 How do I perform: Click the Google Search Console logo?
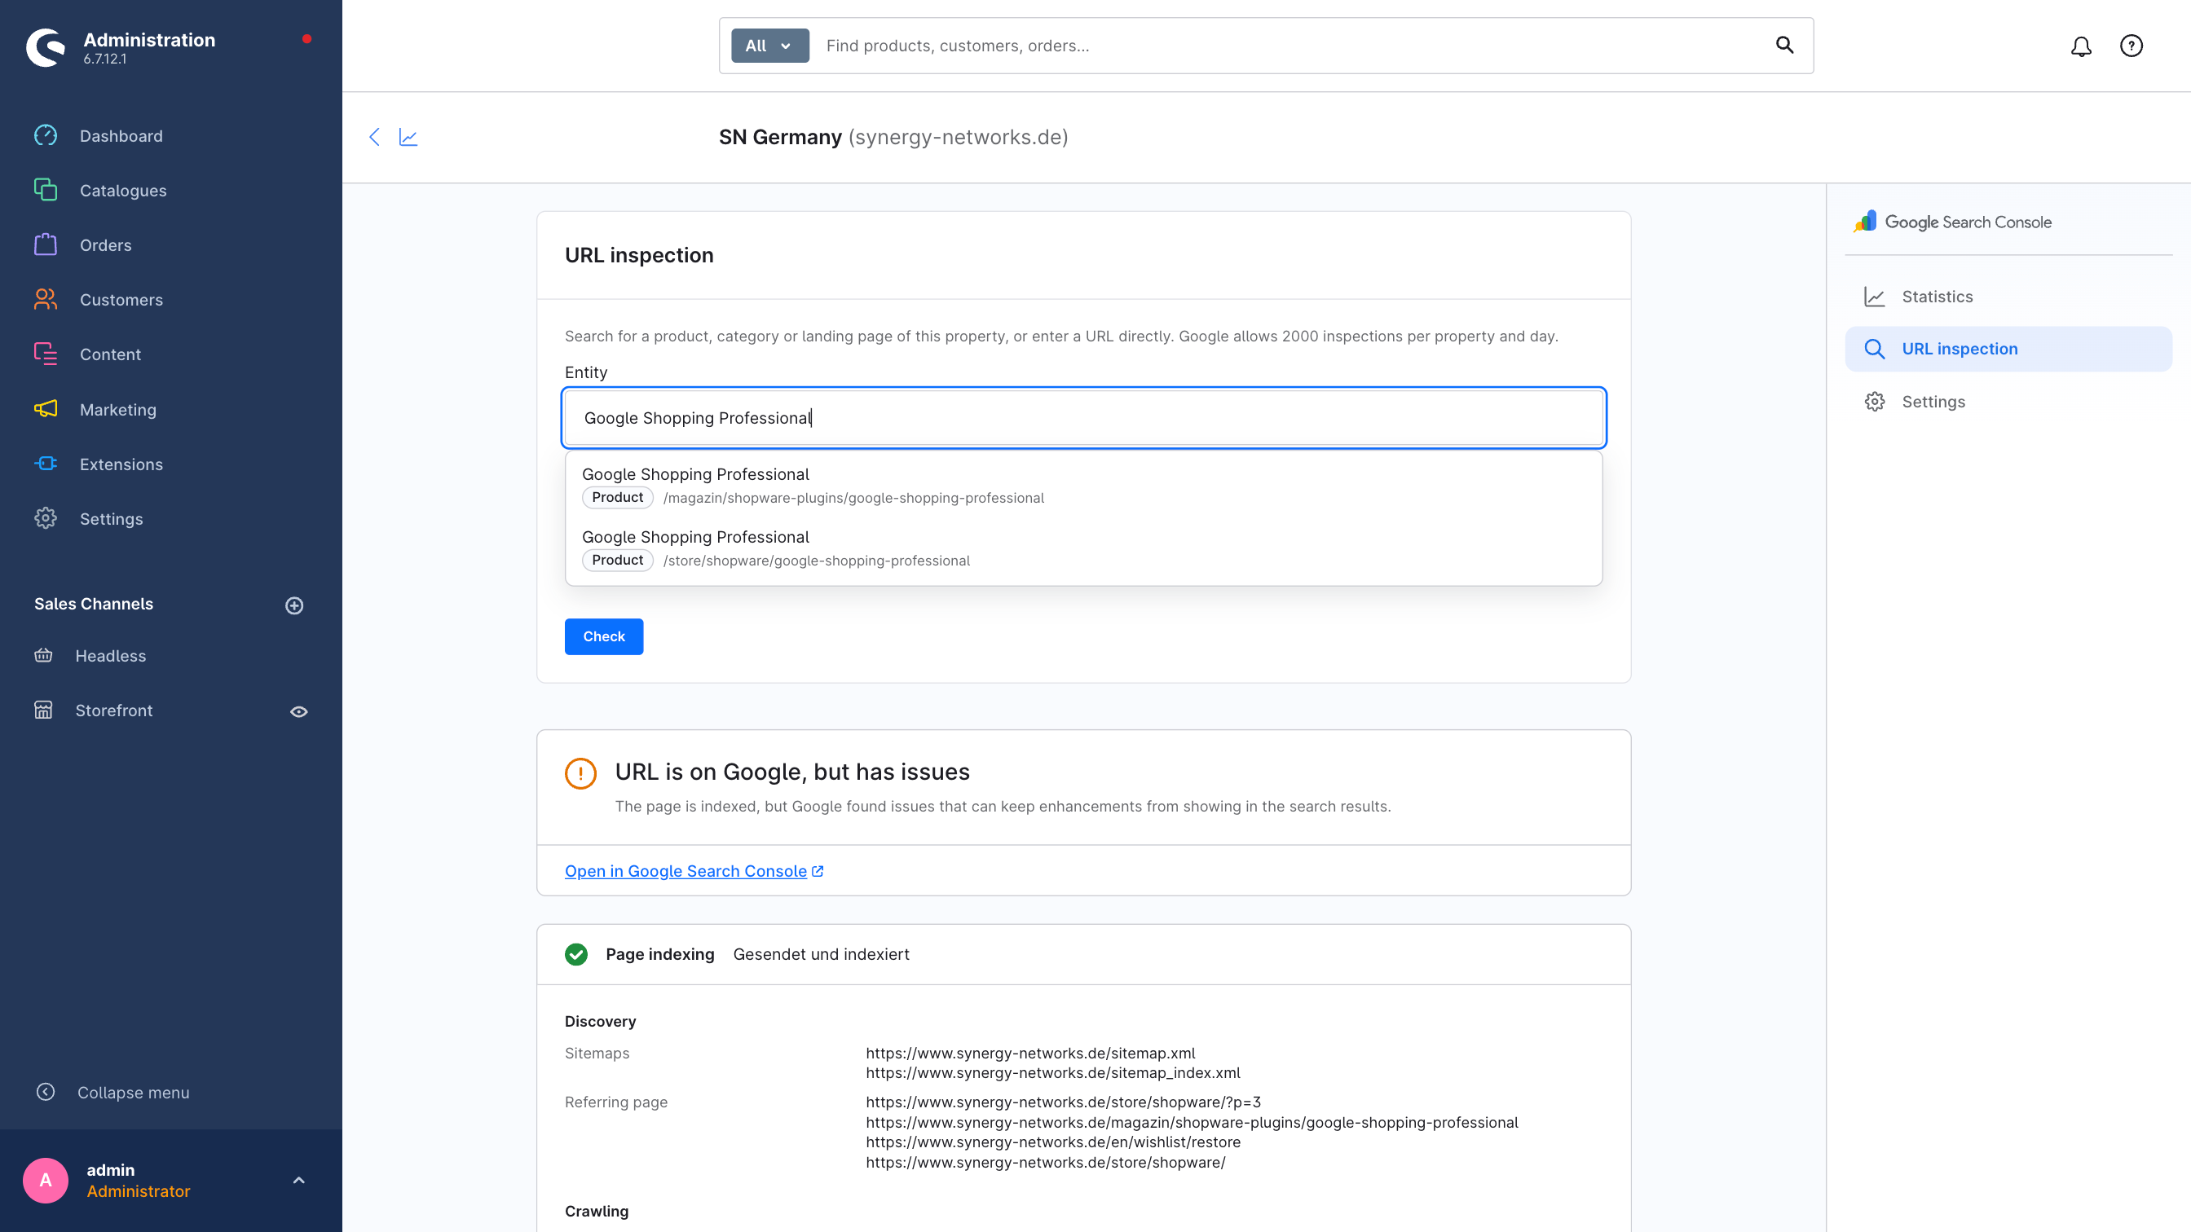(1952, 222)
